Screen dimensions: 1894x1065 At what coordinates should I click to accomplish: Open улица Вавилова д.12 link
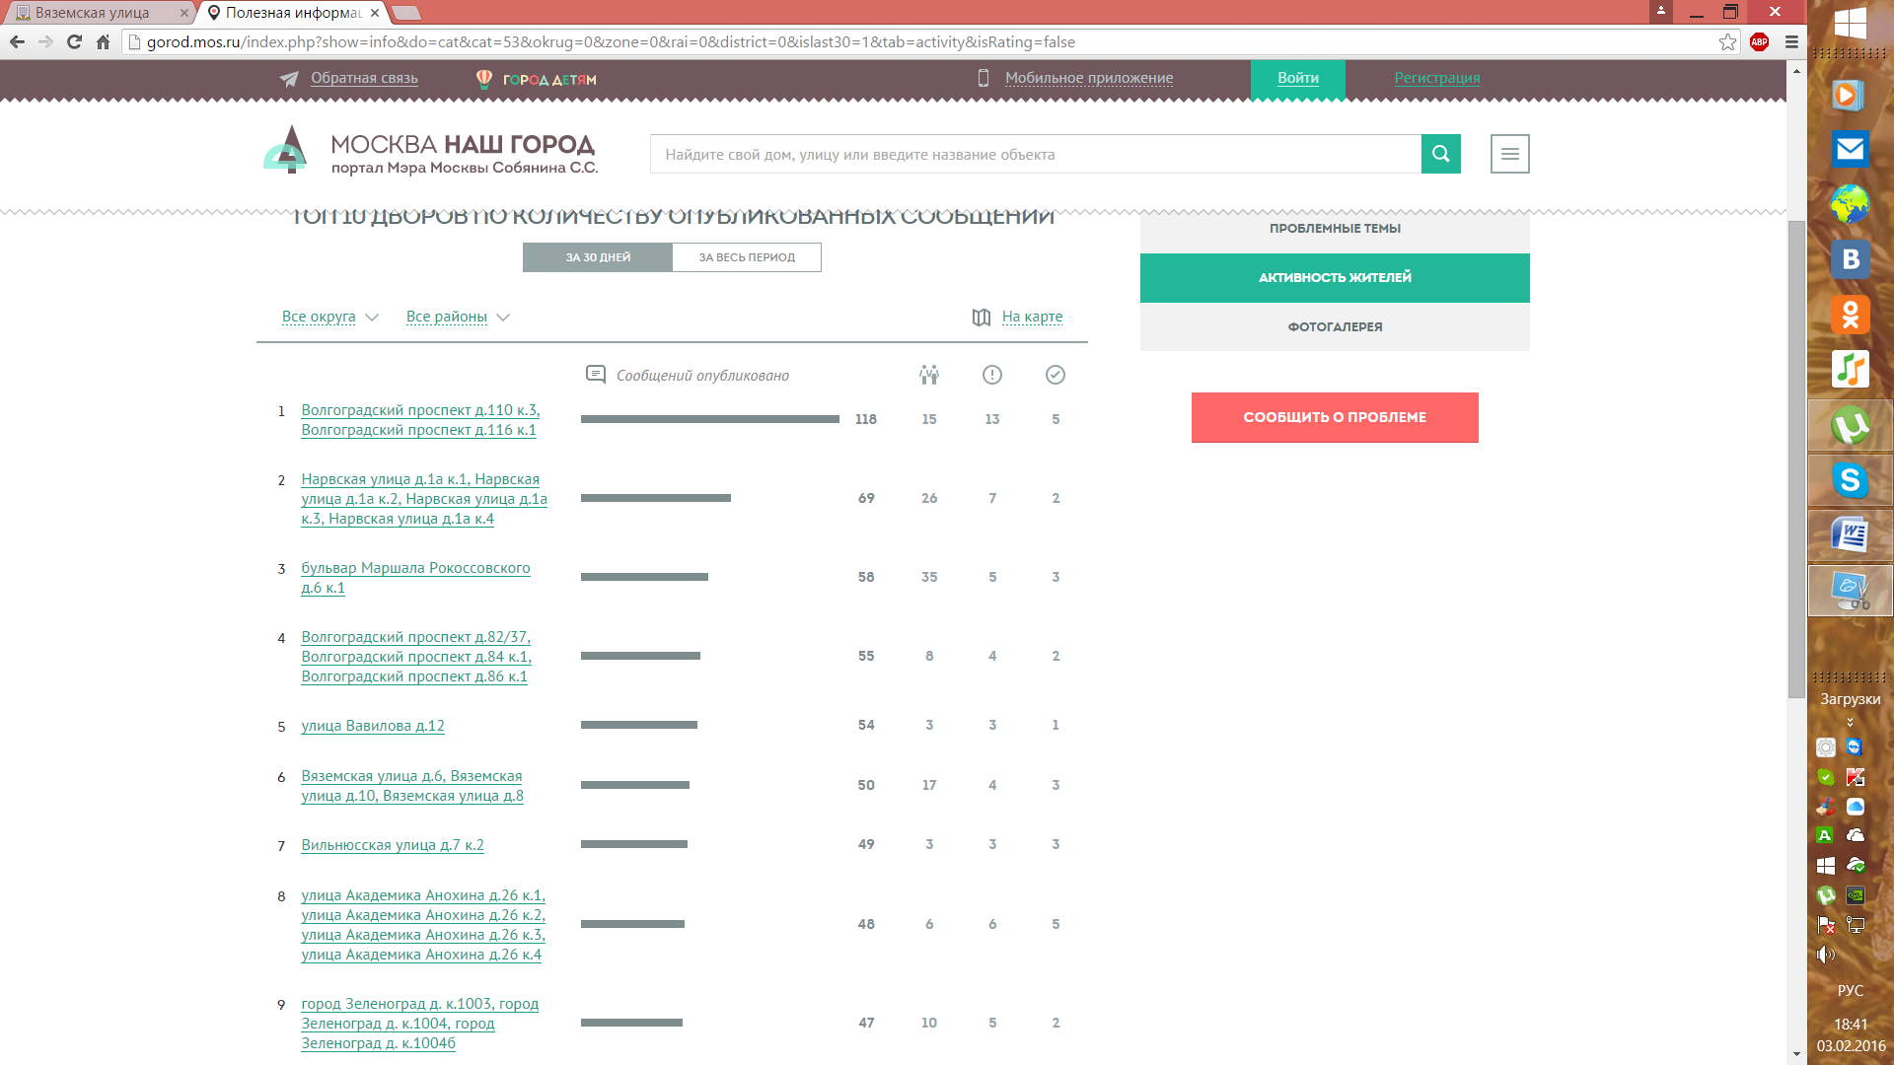[x=373, y=726]
